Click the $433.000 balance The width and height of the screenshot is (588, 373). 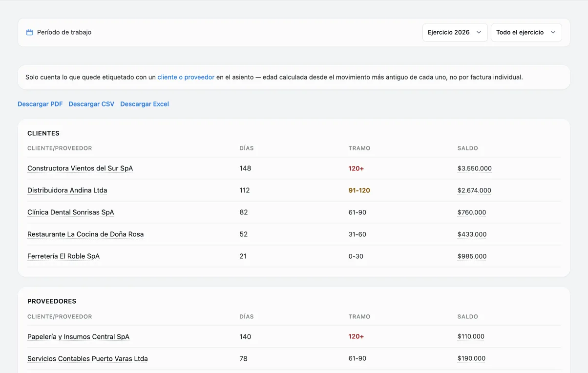472,234
